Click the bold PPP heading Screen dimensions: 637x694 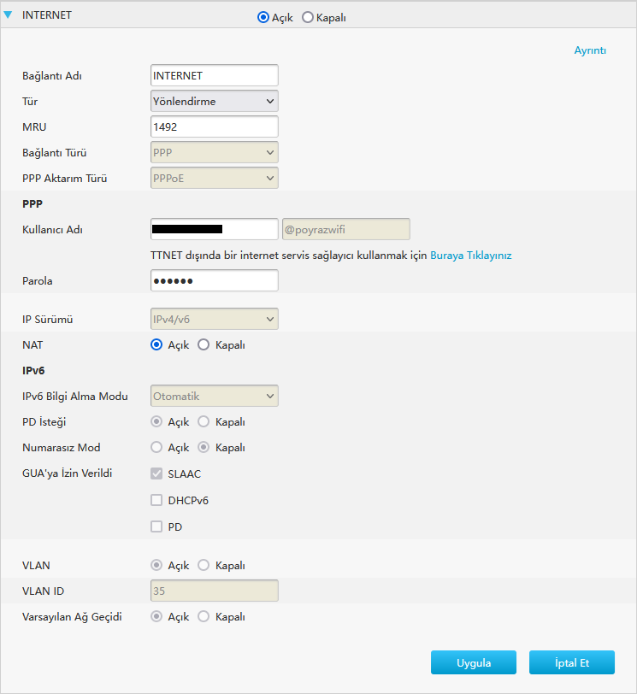[32, 204]
